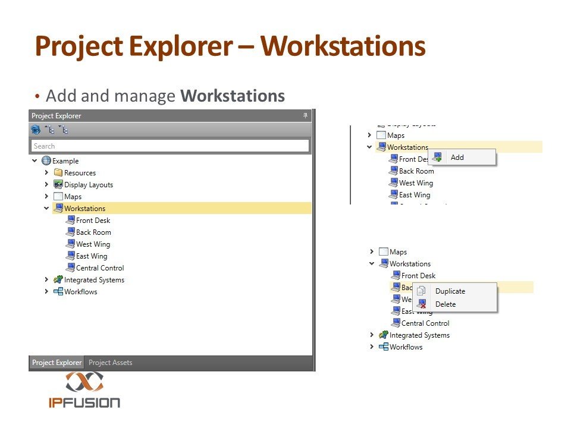Select Integrated Systems label in main panel
Image resolution: width=571 pixels, height=428 pixels.
[x=95, y=280]
